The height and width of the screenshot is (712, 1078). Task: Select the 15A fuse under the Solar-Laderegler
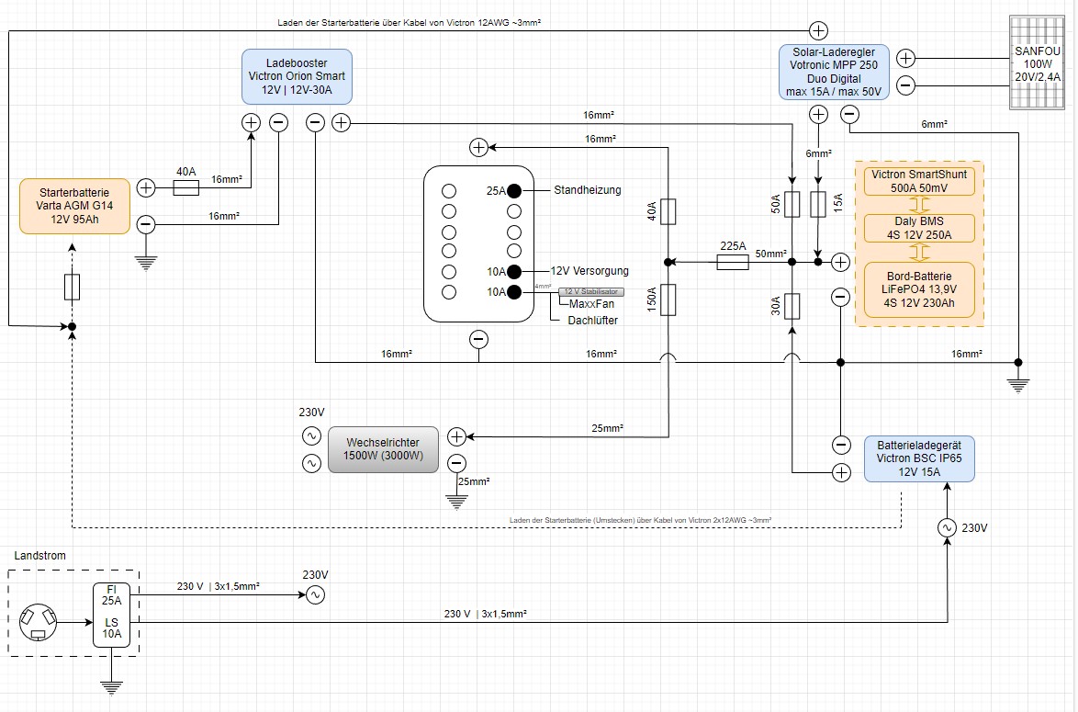817,204
